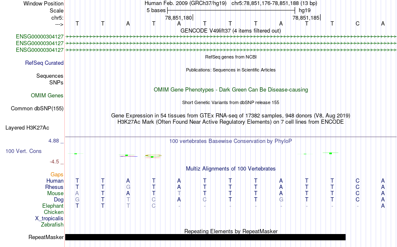Open the OMIM Genes track label

[x=47, y=96]
